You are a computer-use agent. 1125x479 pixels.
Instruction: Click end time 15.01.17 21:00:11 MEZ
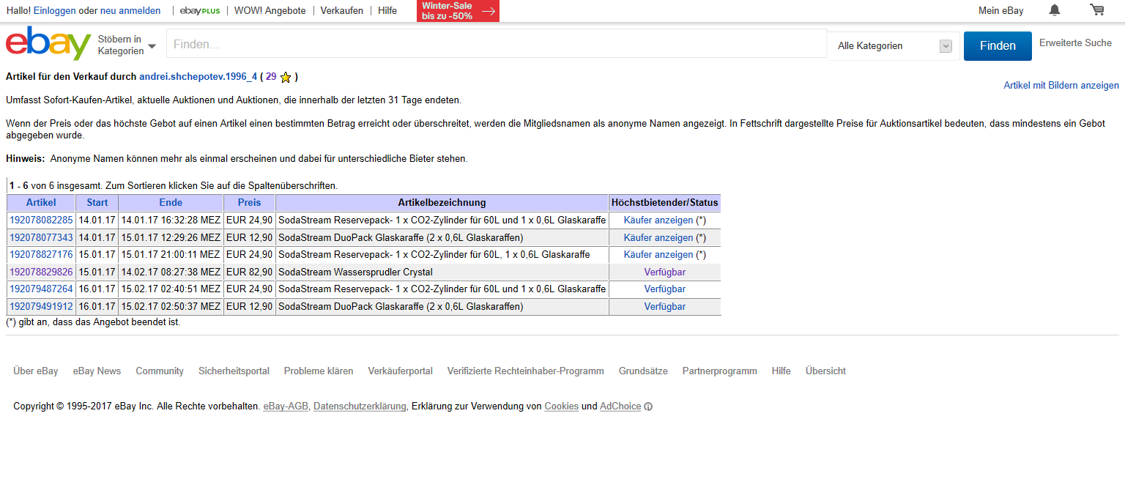point(171,255)
